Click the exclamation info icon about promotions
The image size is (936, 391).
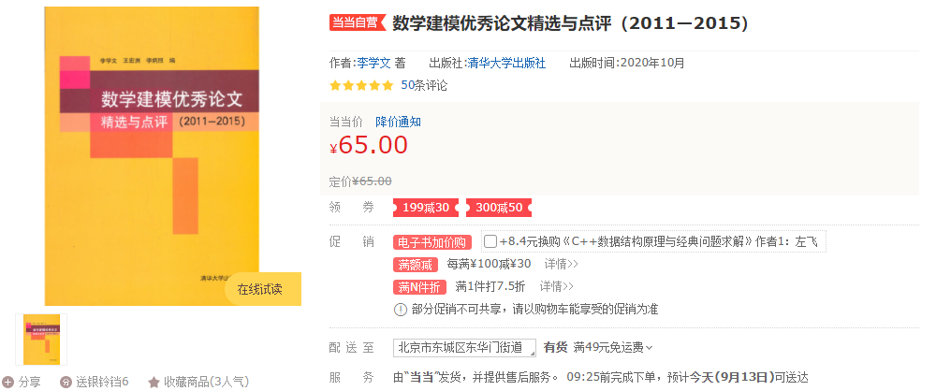(x=400, y=310)
